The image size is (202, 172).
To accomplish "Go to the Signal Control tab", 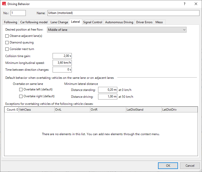I will tap(93, 22).
